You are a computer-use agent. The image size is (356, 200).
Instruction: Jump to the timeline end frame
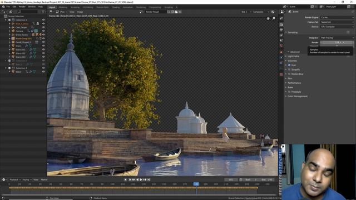tap(149, 179)
